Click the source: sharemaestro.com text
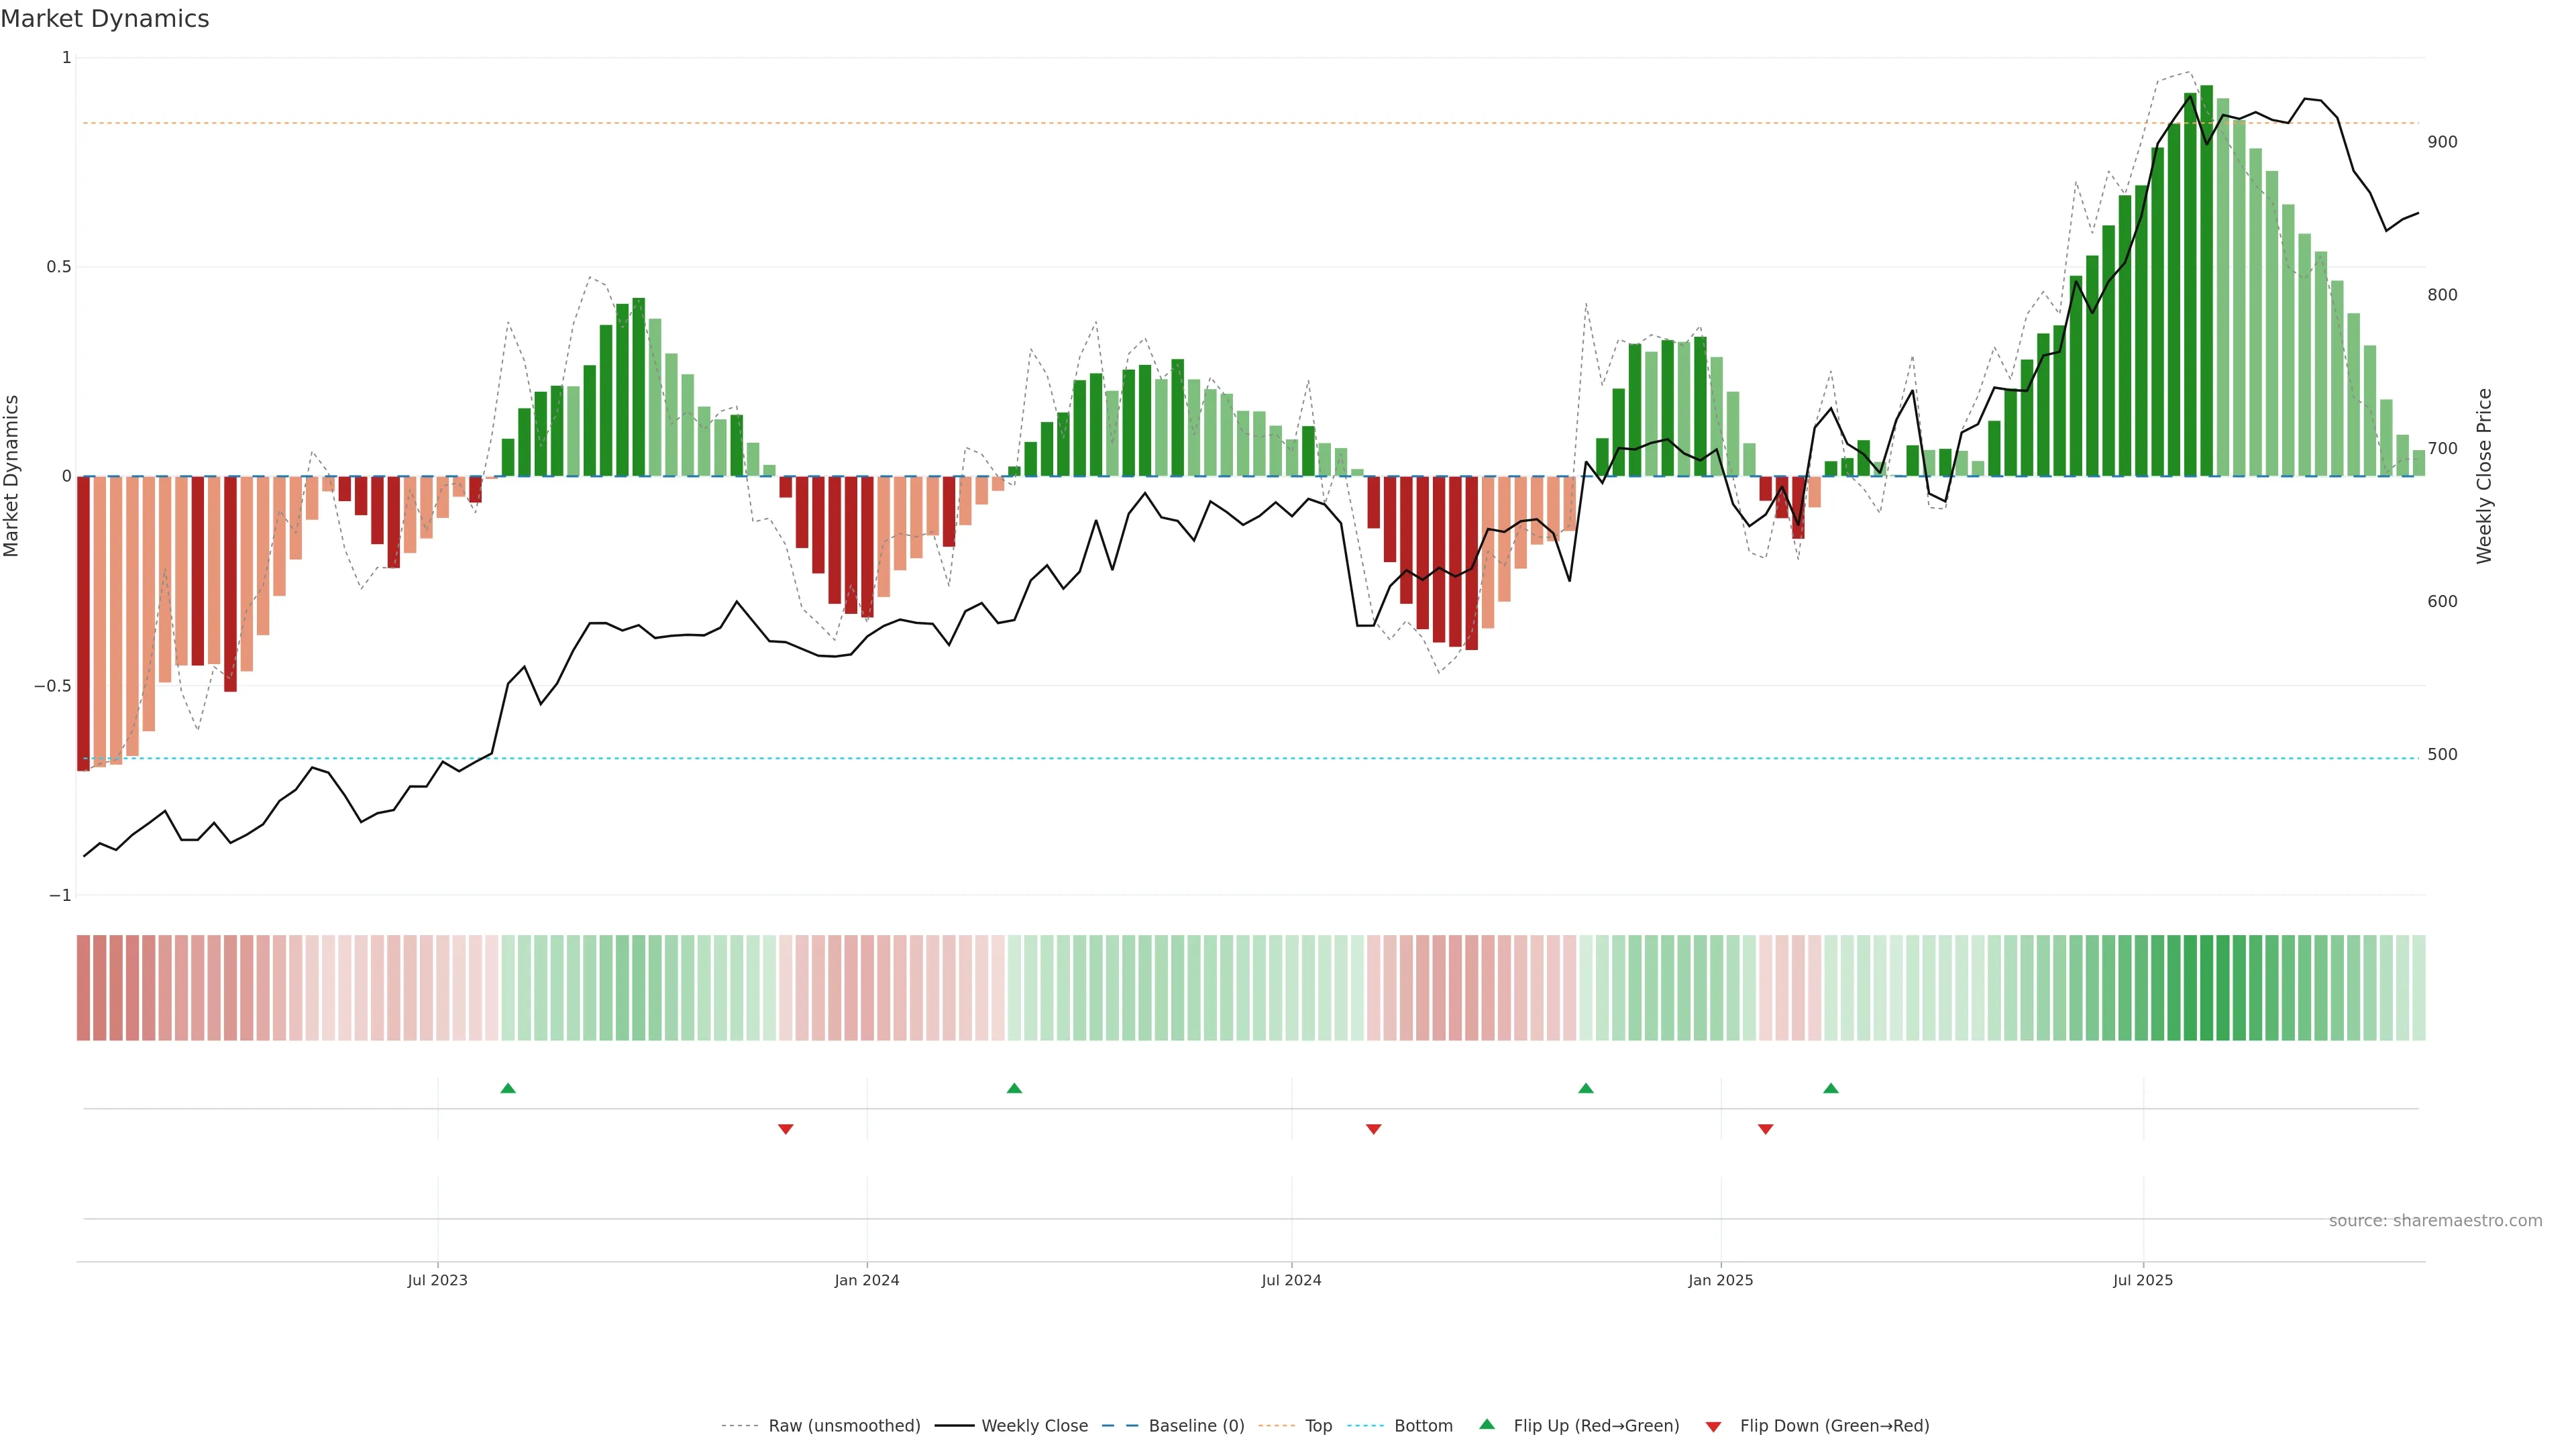This screenshot has width=2576, height=1449. (x=2435, y=1221)
